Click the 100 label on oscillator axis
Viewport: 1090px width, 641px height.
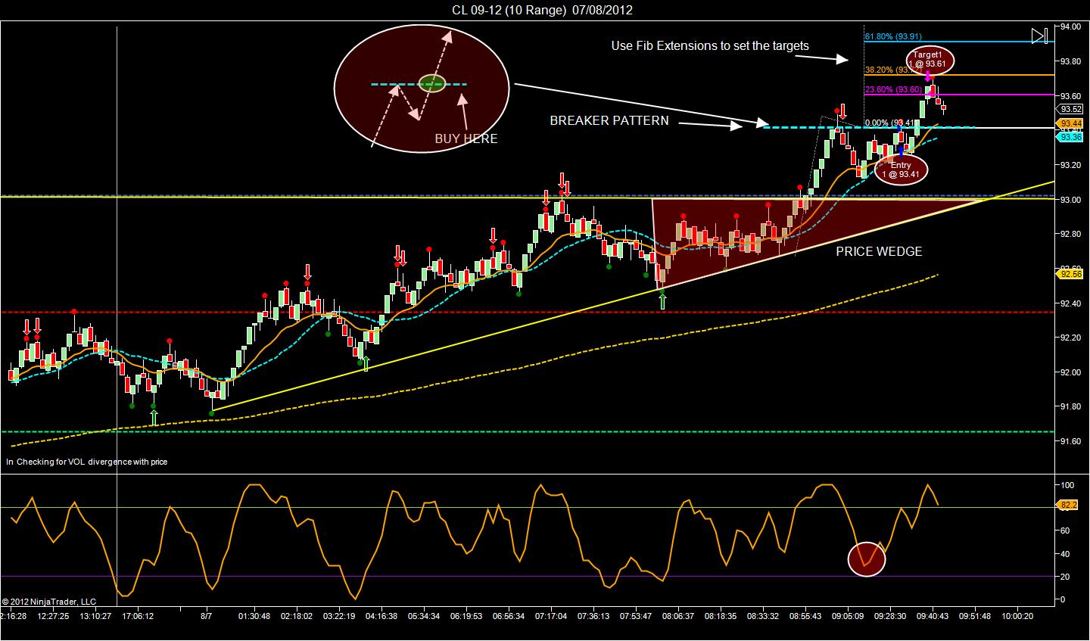pyautogui.click(x=1068, y=484)
